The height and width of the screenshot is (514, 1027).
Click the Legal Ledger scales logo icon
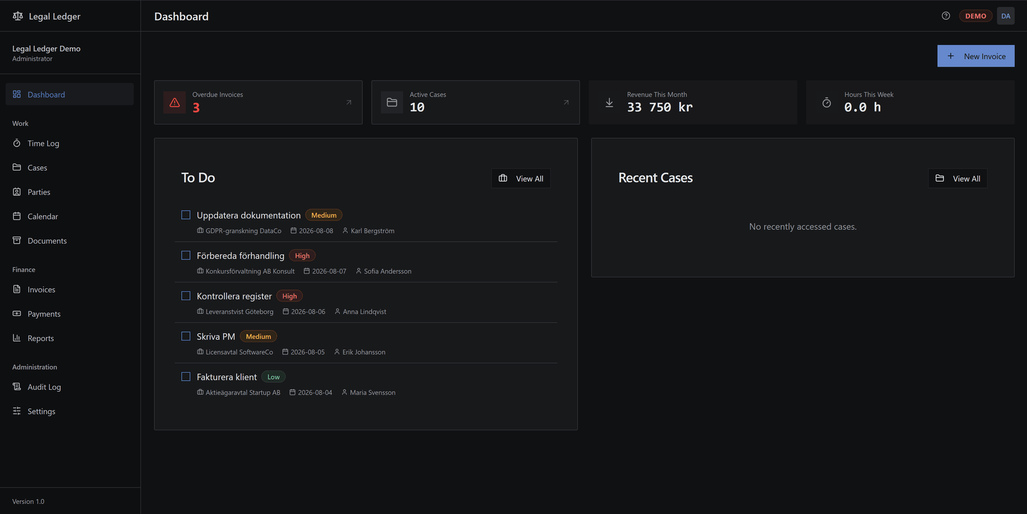(x=17, y=16)
